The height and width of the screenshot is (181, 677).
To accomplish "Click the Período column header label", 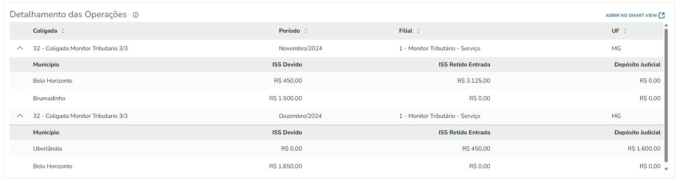I will tap(289, 31).
